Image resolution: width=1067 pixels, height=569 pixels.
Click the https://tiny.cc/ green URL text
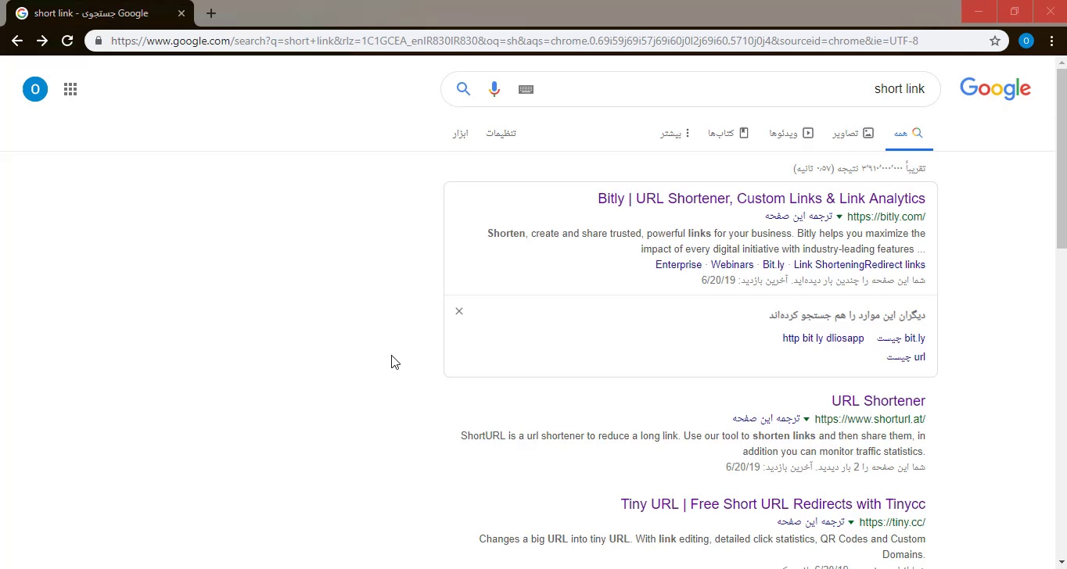(x=893, y=522)
